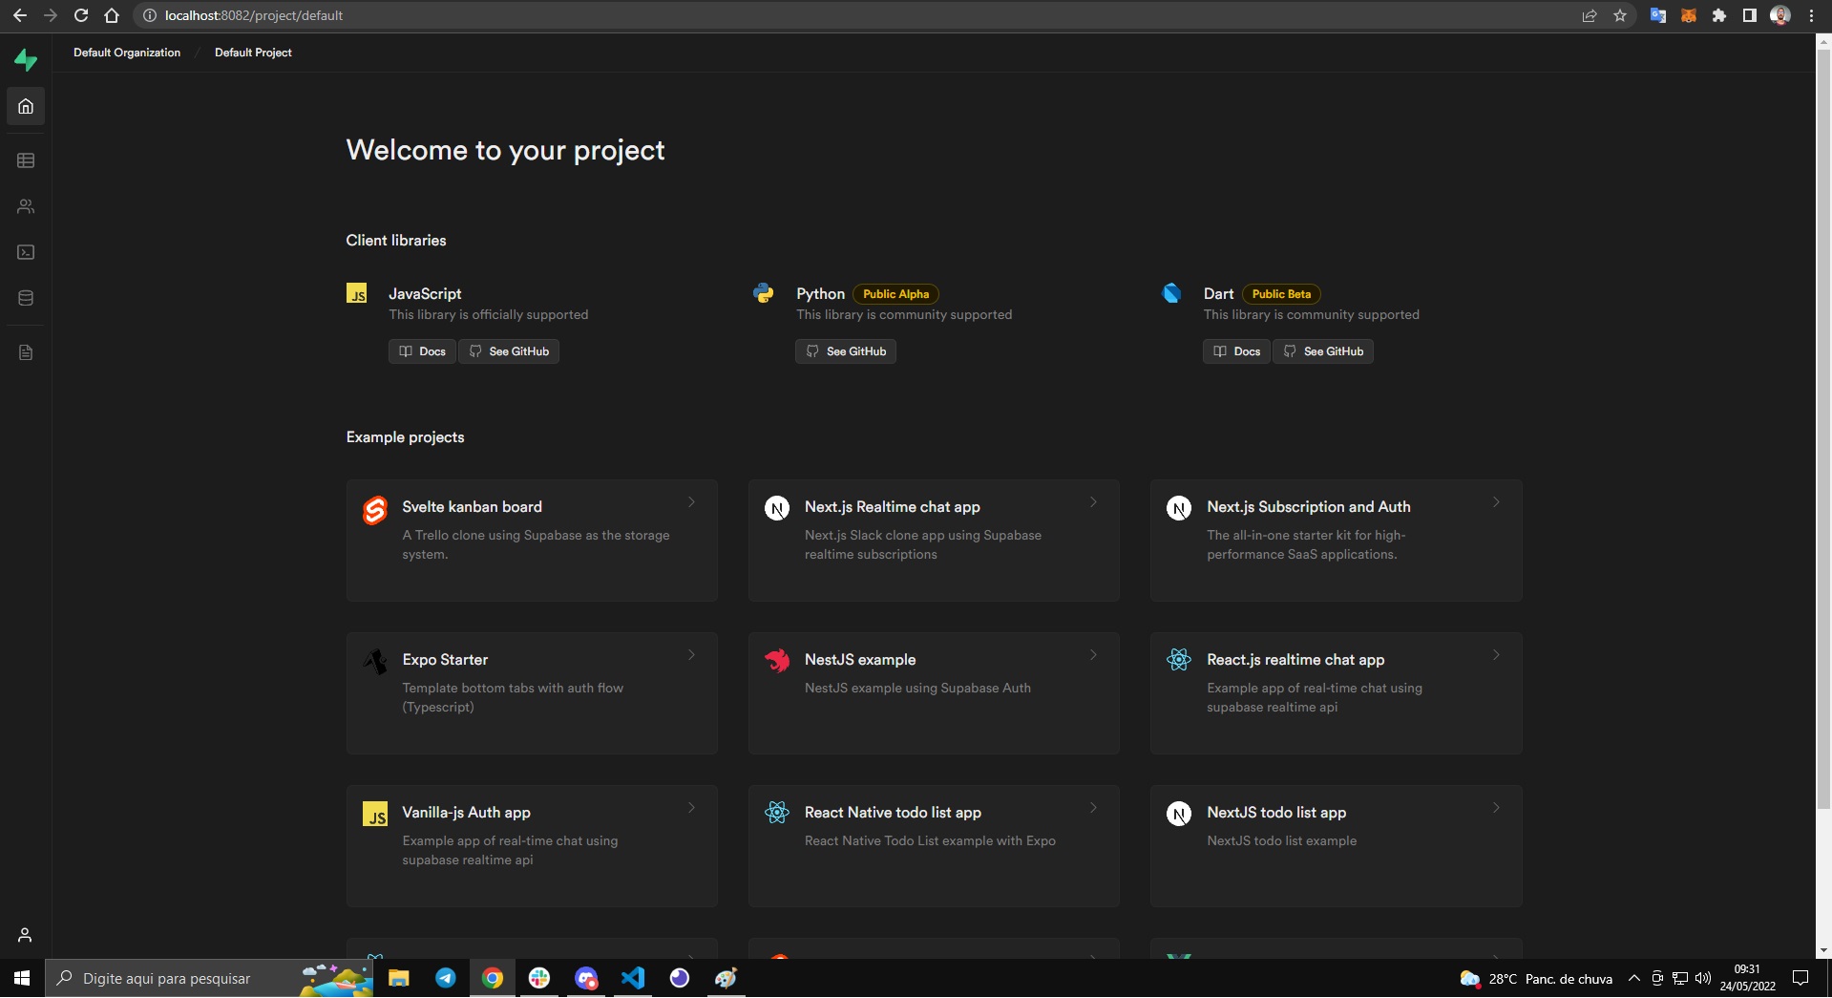This screenshot has height=998, width=1832.
Task: Open See GitHub for Python library
Action: pos(845,351)
